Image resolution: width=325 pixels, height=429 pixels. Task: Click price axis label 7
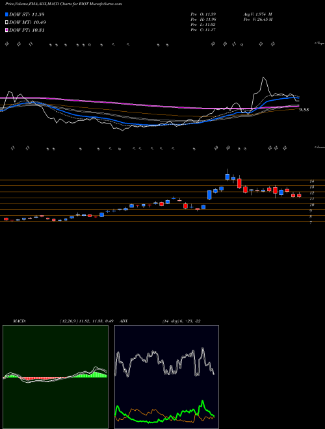311,223
